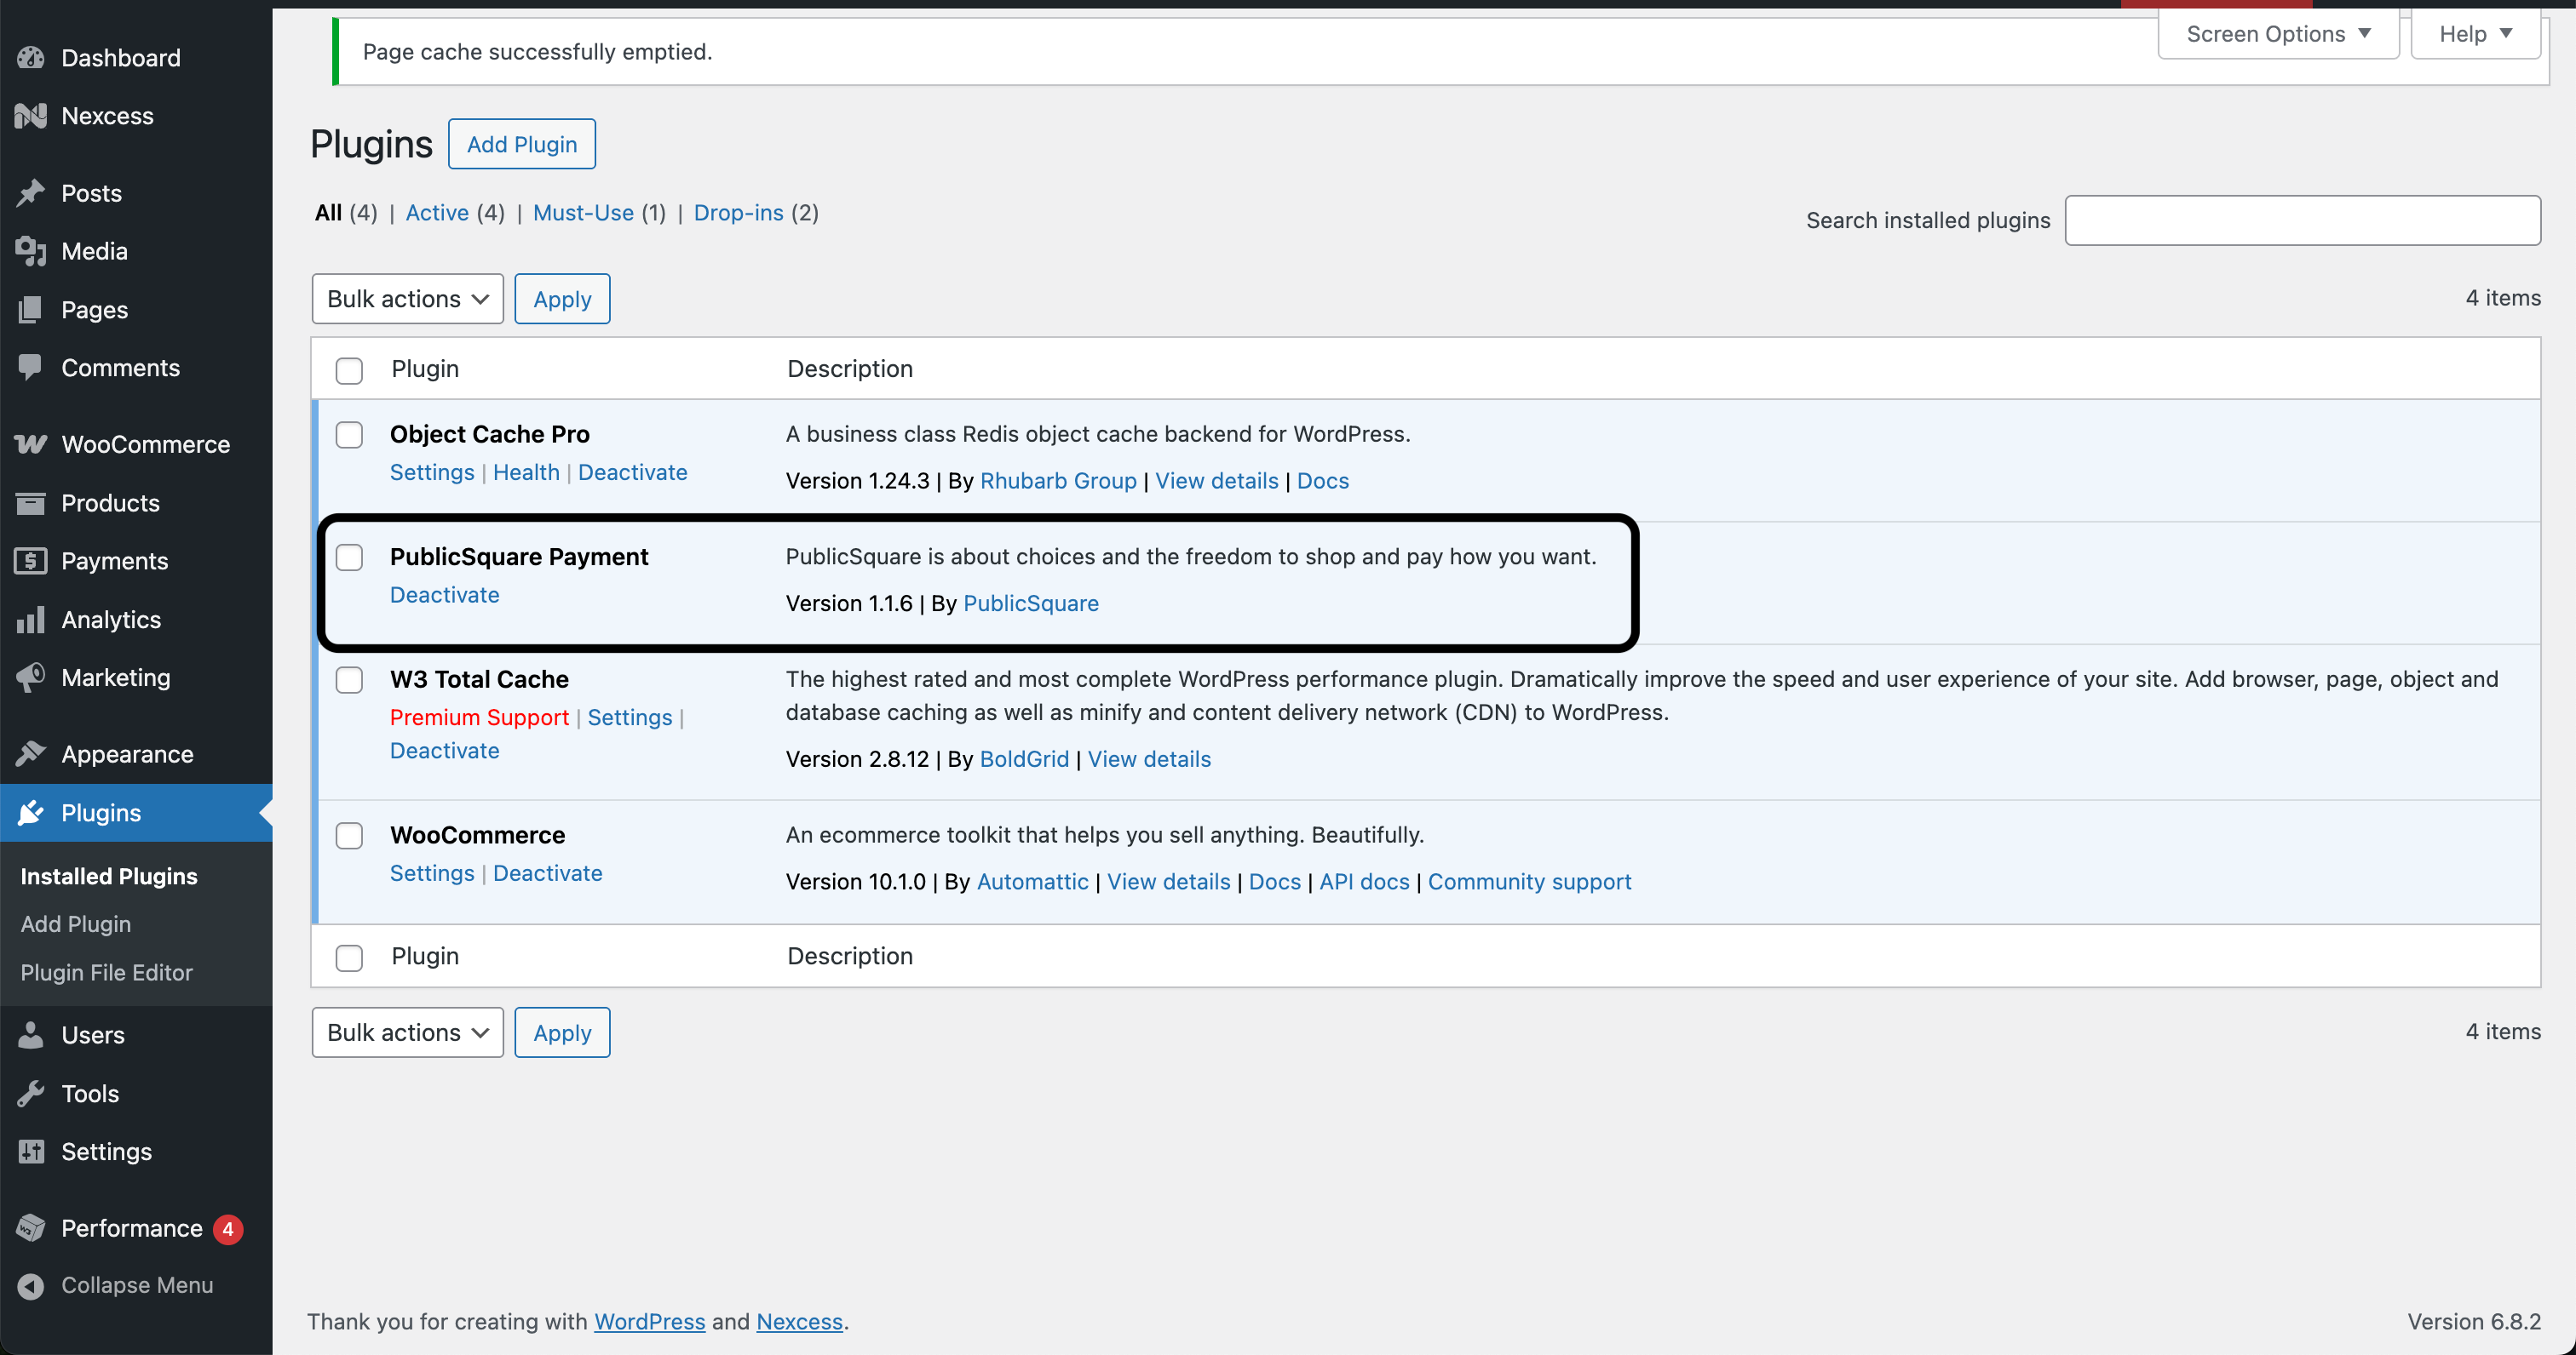The image size is (2576, 1355).
Task: Open the Rhubarb Group author link
Action: [1058, 481]
